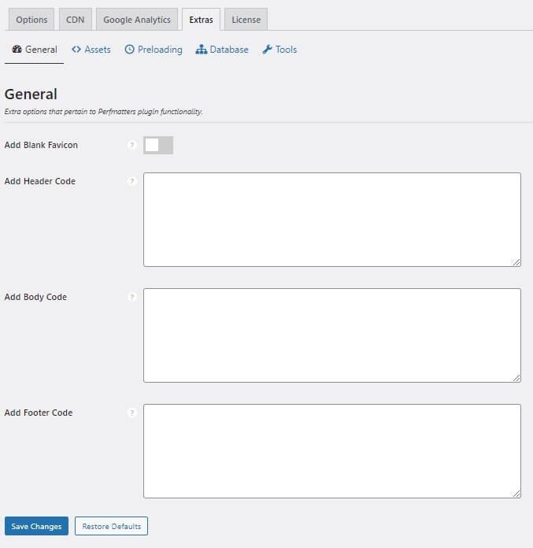Switch to the CDN tab
This screenshot has height=548, width=533.
click(x=75, y=20)
